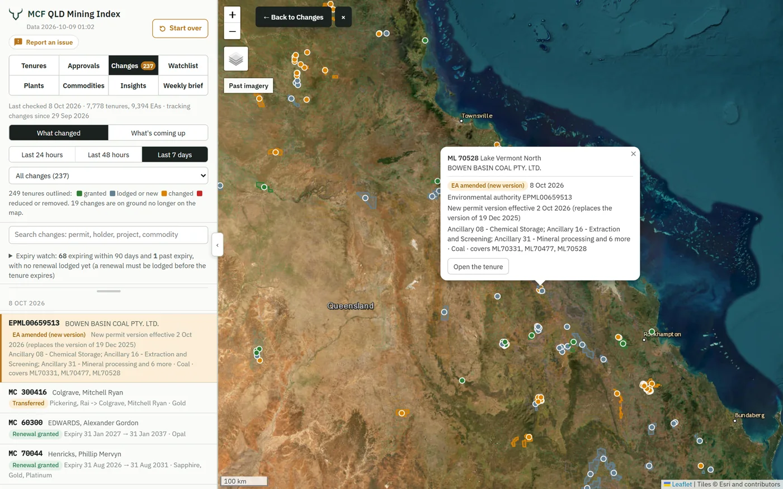Filter to Last 24 hours
Screen dimensions: 783x489
[42, 155]
